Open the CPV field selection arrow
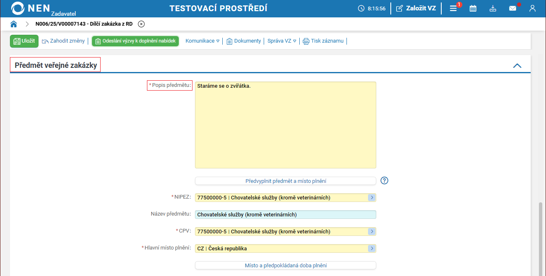The image size is (546, 276). [372, 231]
